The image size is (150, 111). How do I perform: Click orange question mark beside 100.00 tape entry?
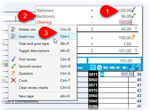pos(133,37)
